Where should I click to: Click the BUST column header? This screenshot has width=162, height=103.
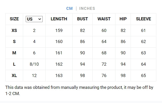[x=82, y=19]
